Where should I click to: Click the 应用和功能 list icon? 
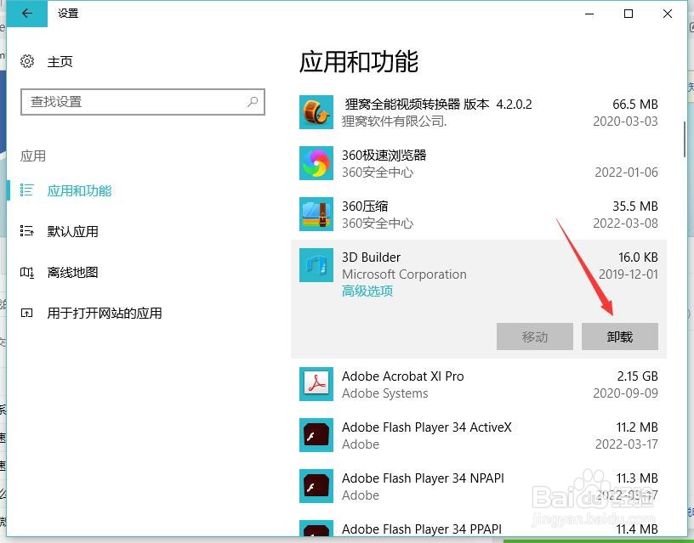tap(26, 190)
